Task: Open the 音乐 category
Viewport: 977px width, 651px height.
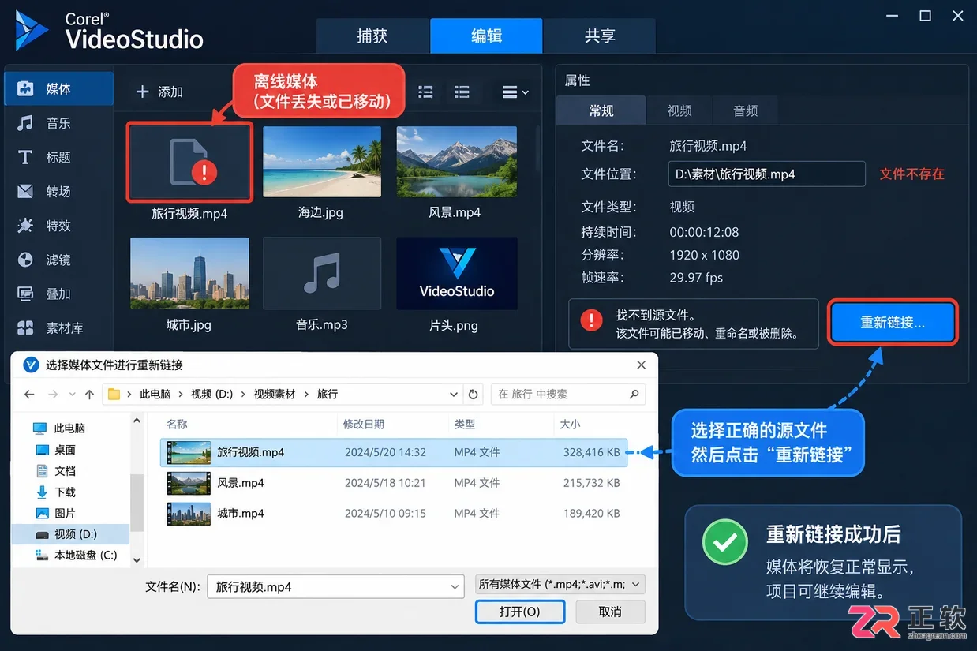Action: (x=58, y=123)
